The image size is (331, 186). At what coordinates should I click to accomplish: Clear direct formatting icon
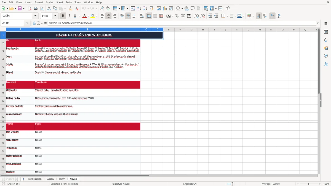tap(77, 9)
